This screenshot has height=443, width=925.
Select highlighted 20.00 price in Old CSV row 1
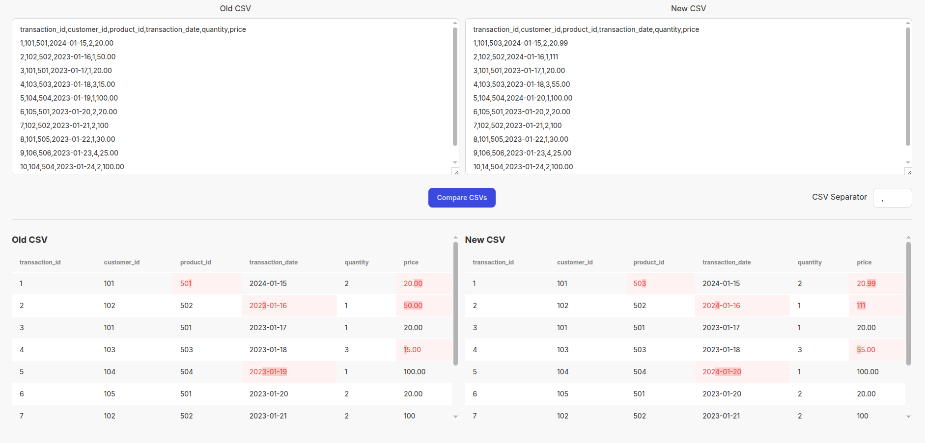[x=424, y=284]
